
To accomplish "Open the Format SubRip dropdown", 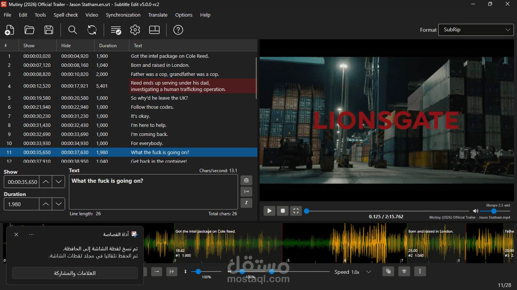I will point(476,30).
